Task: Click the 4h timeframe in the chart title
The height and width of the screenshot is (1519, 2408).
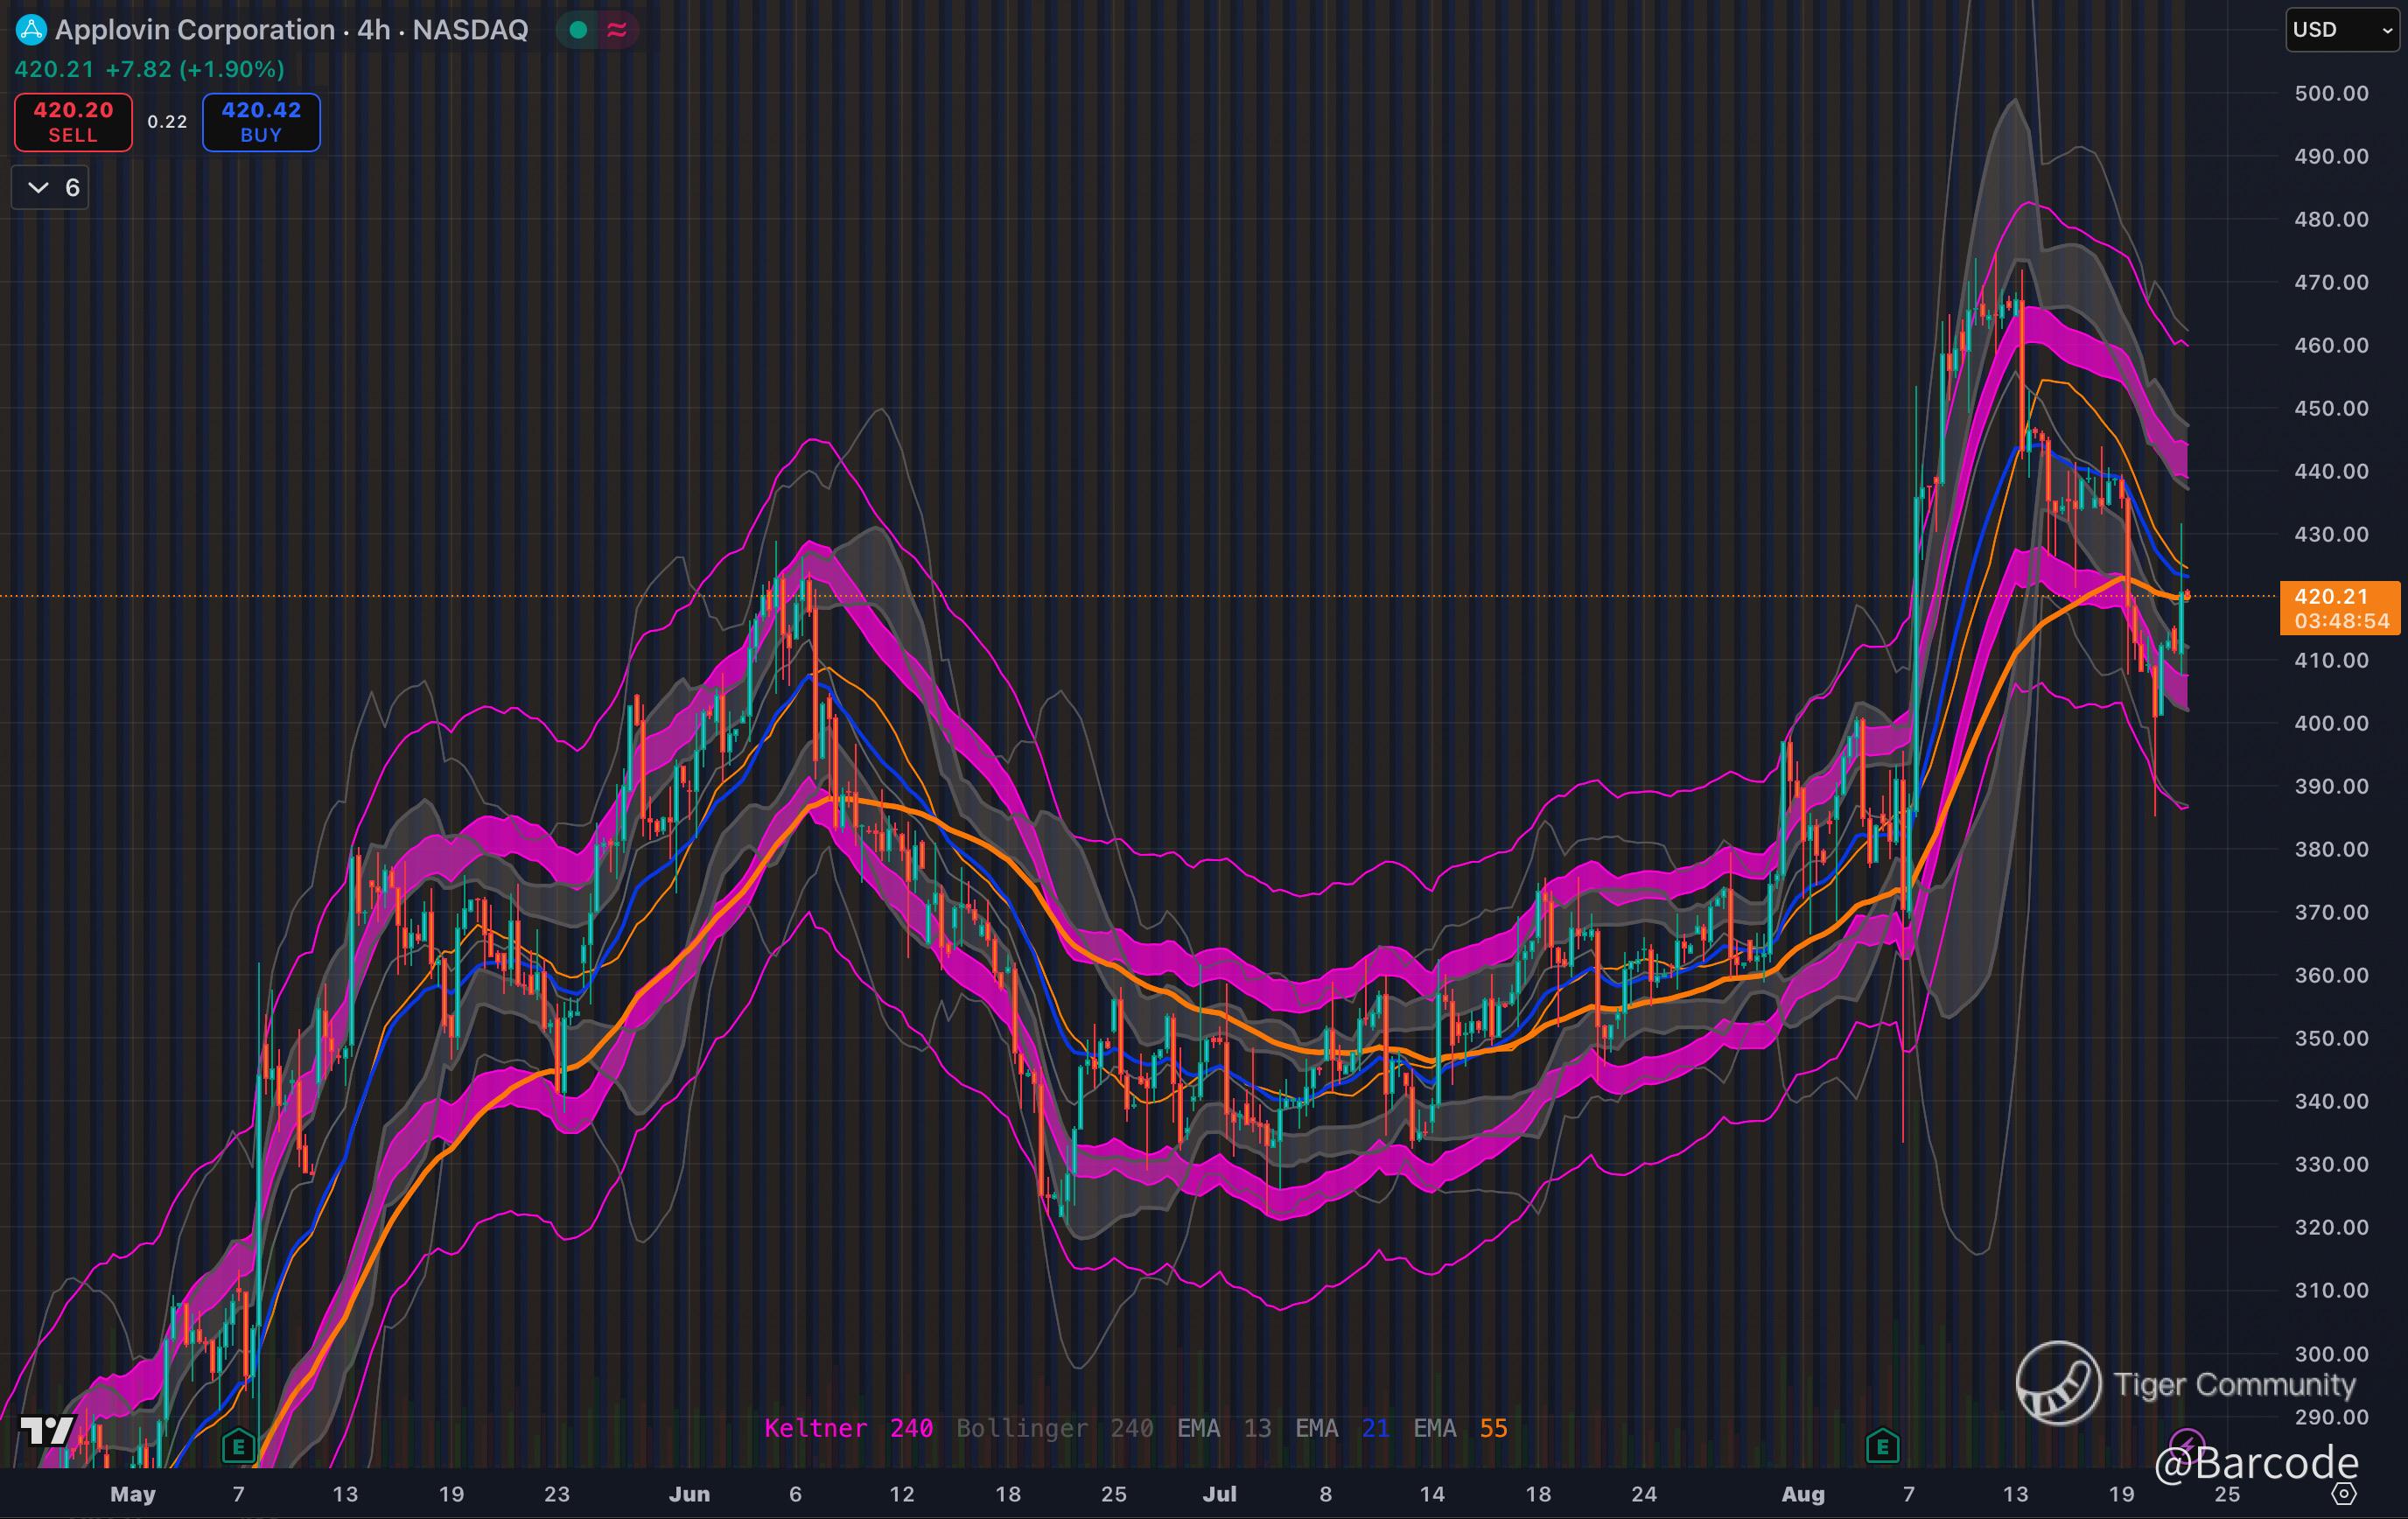Action: coord(373,30)
